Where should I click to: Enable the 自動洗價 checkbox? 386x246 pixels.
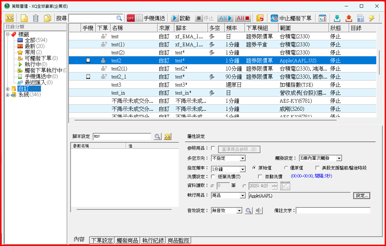pos(260,176)
